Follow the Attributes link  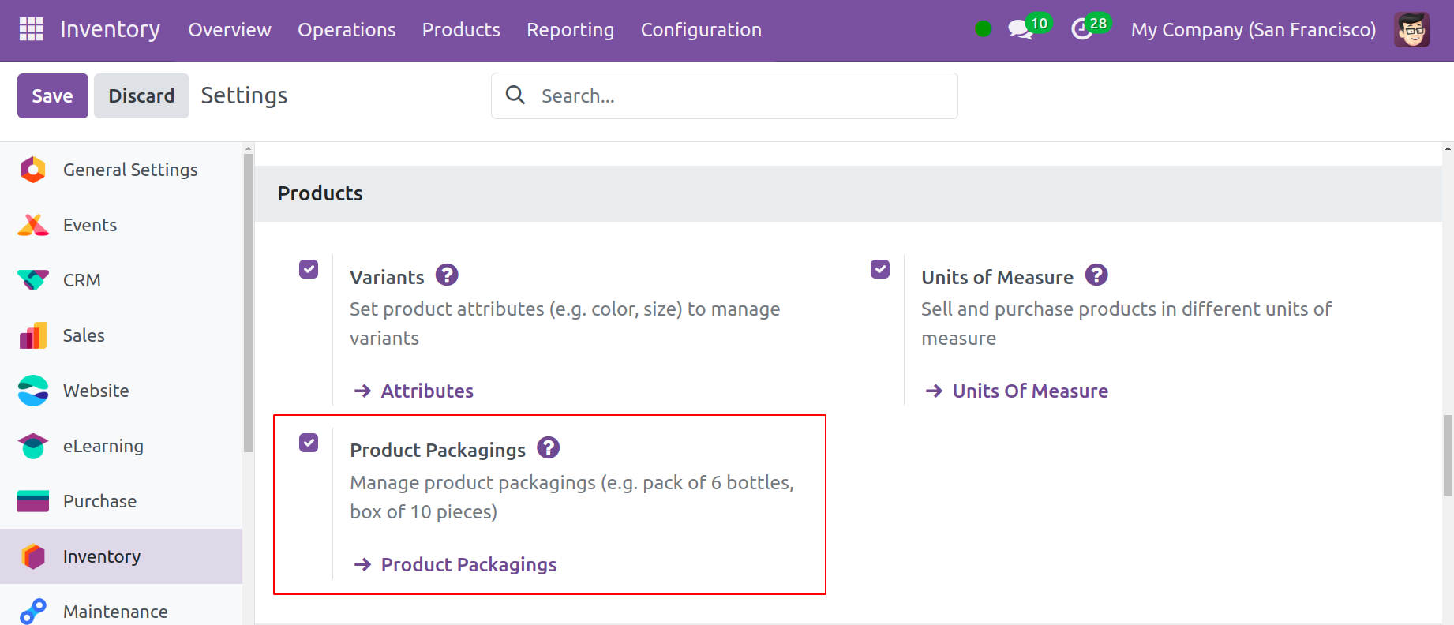coord(426,391)
